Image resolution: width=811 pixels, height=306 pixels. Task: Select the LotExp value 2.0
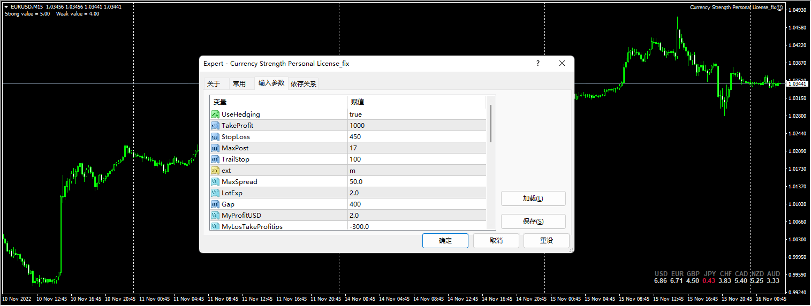click(354, 193)
